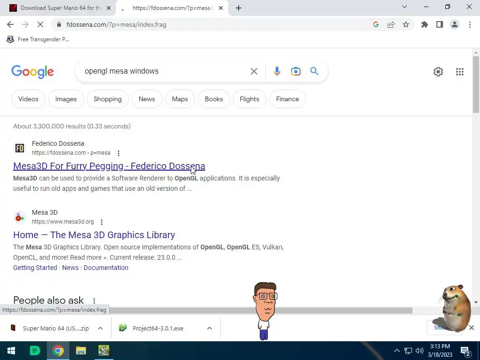Filter results by Images
Screen dimensions: 480x360
(x=66, y=99)
